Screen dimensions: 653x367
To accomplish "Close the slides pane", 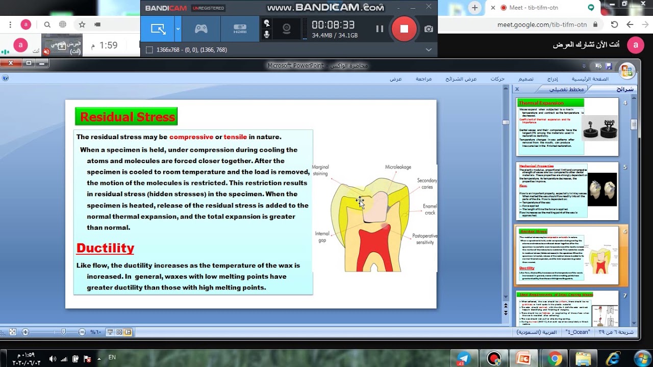I will coord(517,89).
